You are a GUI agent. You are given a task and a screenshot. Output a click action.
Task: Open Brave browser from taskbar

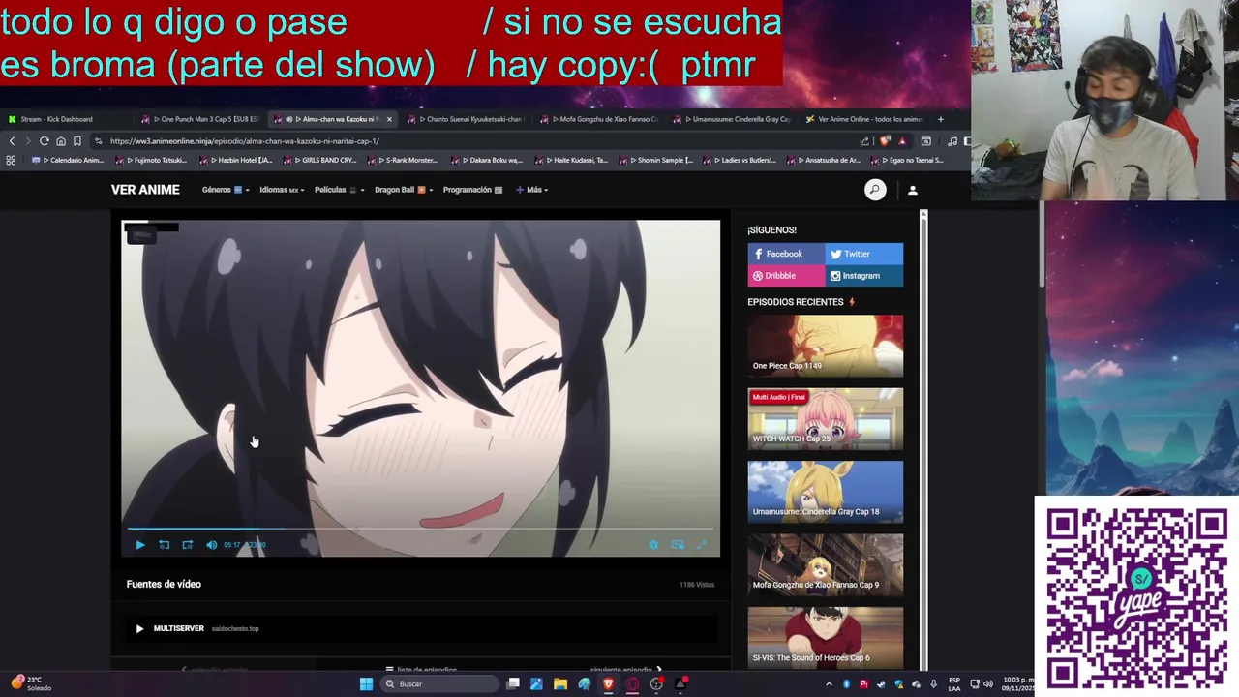point(609,684)
